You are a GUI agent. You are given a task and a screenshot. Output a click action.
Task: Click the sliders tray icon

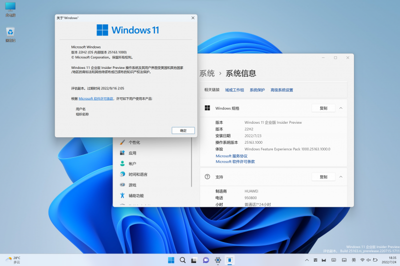pos(315,260)
